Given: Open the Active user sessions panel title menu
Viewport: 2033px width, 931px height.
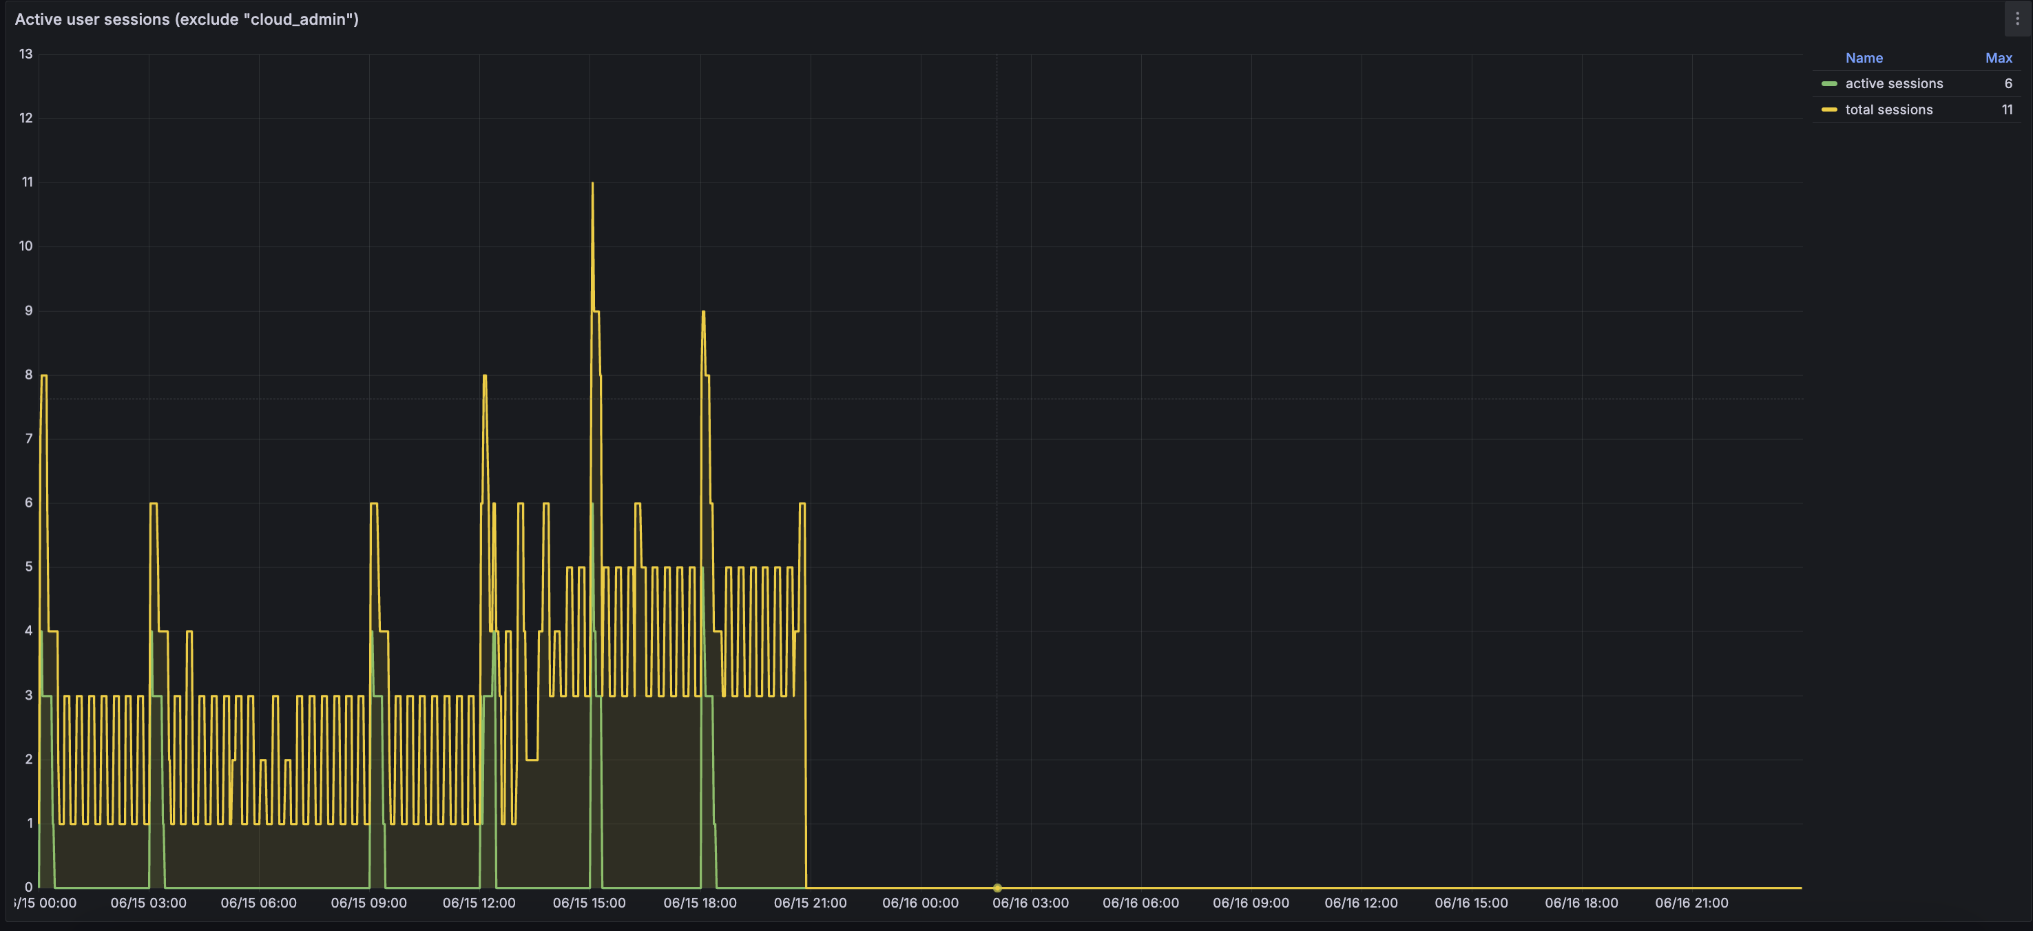Looking at the screenshot, I should pyautogui.click(x=186, y=19).
